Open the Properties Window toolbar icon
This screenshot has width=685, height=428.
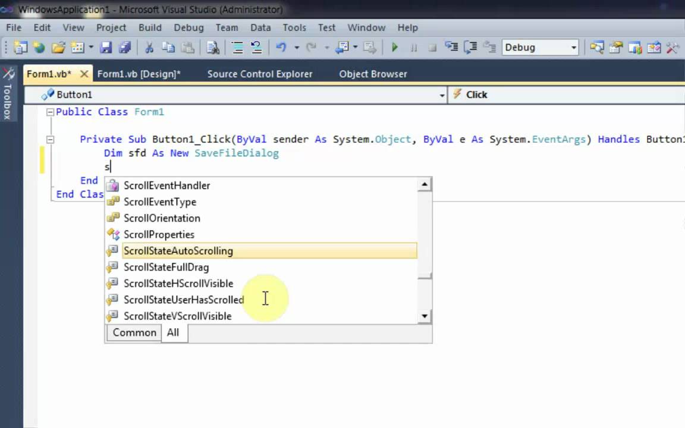click(x=616, y=47)
